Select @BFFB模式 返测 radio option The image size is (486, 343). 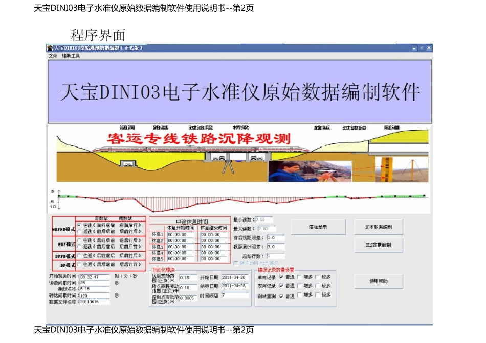[79, 231]
